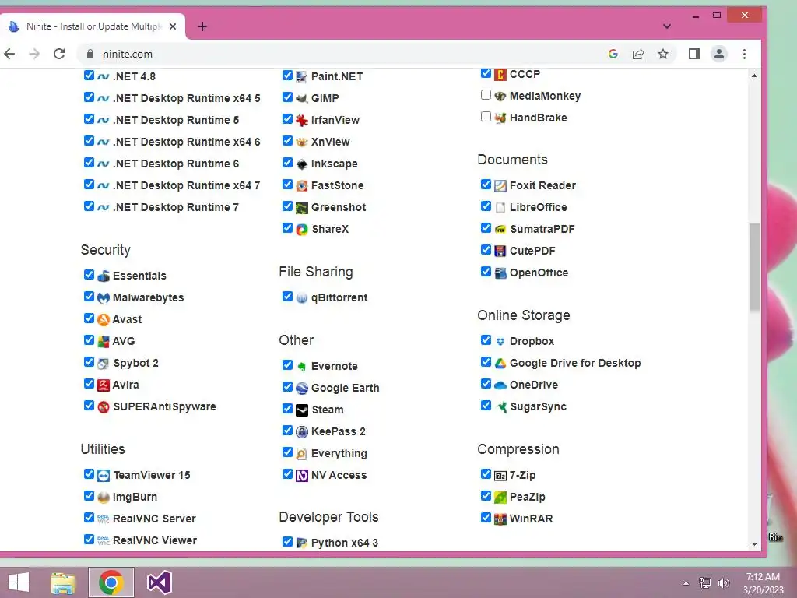Uncheck the Spybot 2 checkbox
This screenshot has height=598, width=797.
pyautogui.click(x=89, y=362)
